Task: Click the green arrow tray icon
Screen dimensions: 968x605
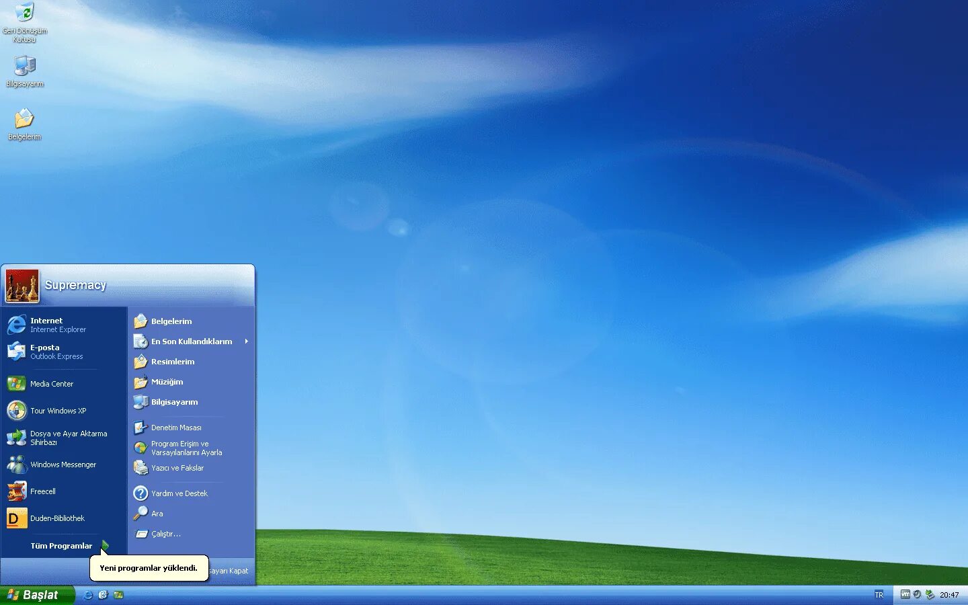Action: coord(930,595)
